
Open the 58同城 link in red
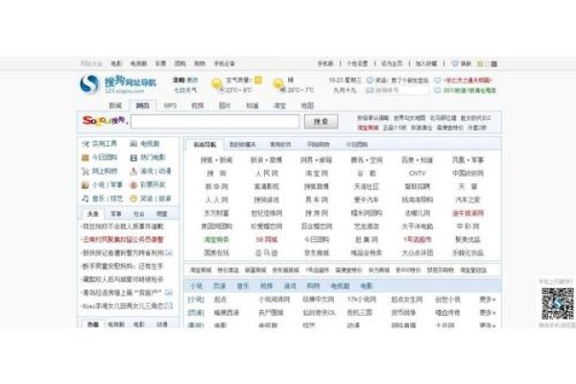pos(267,240)
